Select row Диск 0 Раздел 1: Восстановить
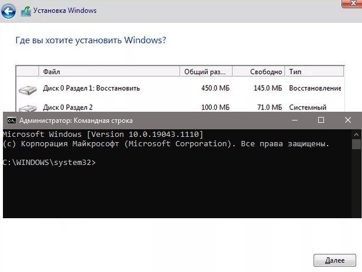The width and height of the screenshot is (362, 272). click(180, 88)
